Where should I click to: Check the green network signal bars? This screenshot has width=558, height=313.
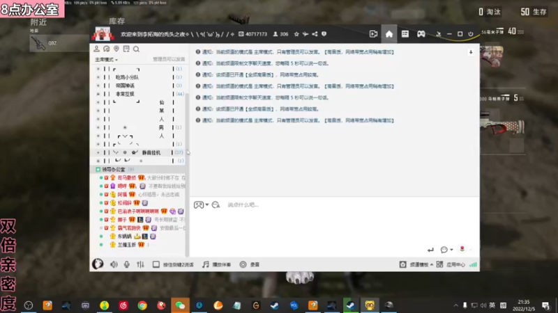pos(474,264)
